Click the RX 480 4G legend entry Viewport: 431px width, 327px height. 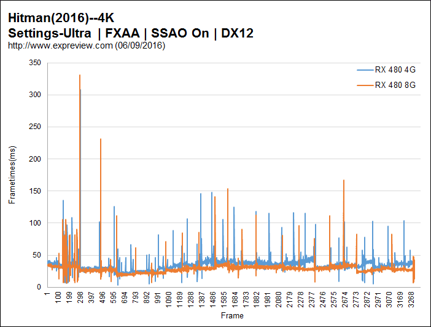coord(386,70)
